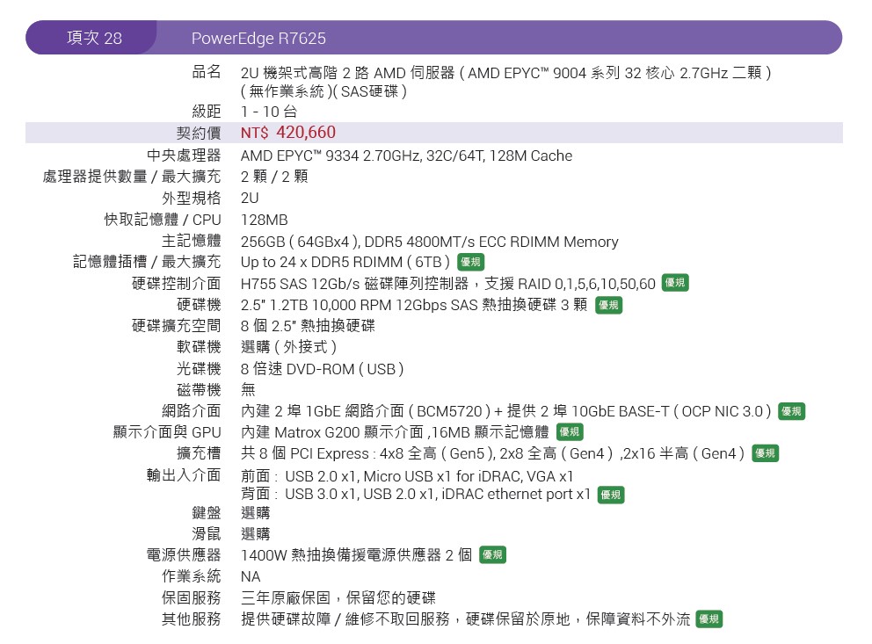Screen dimensions: 872x644
Task: Select the 2.5" 1.2TB 10,000 RPM hard drive text
Action: point(414,305)
